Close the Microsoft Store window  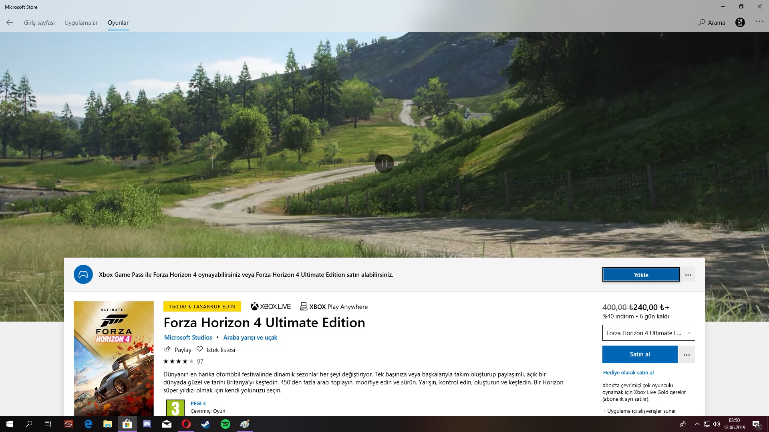(x=760, y=7)
